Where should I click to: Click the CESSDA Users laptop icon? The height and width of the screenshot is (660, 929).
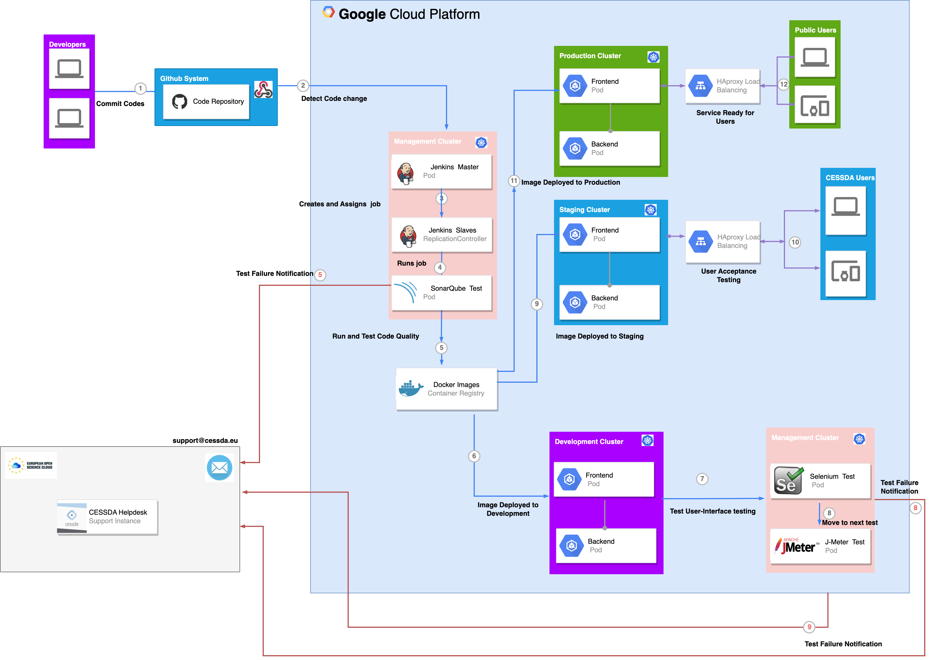pyautogui.click(x=846, y=206)
